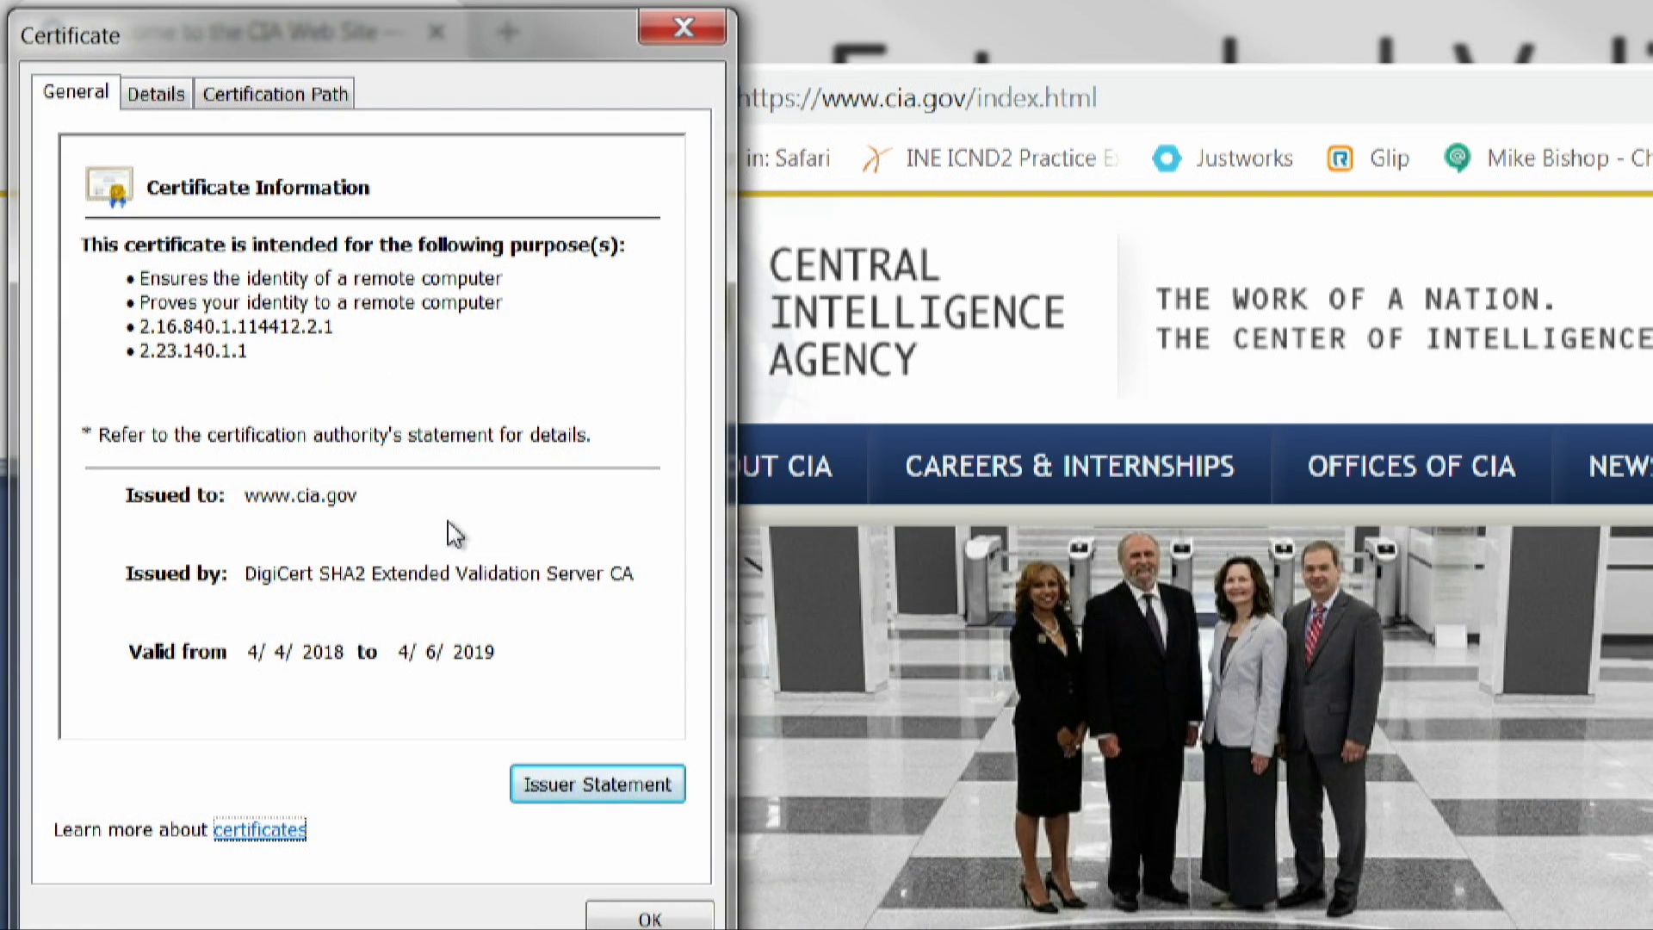Screen dimensions: 1653x930
Task: Click the browser address bar URL
Action: coord(919,98)
